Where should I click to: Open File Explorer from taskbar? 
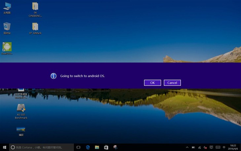(x=97, y=147)
